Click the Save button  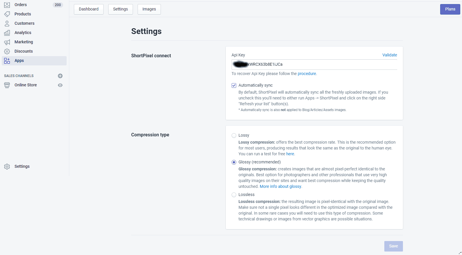pos(393,246)
